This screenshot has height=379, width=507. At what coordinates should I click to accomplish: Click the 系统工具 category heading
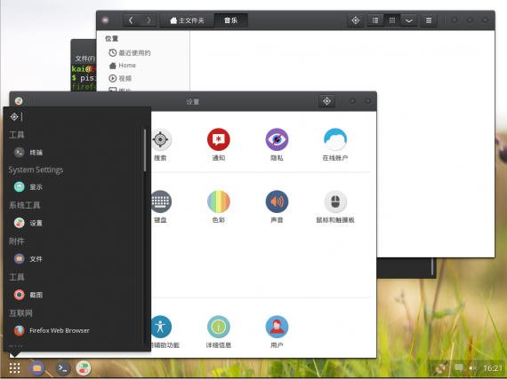25,205
